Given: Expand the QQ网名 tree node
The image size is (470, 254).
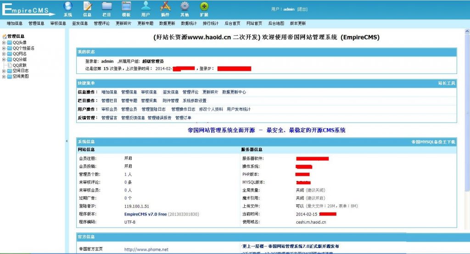Looking at the screenshot, I should click(x=4, y=54).
